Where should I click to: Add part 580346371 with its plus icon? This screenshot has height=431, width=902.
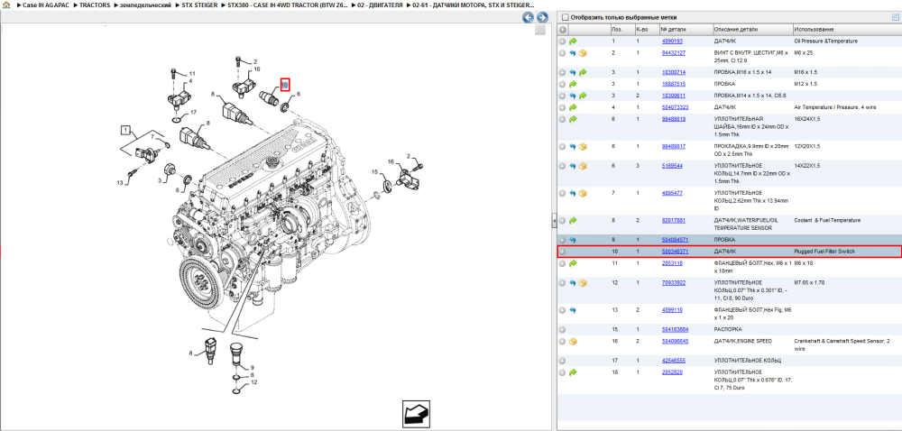click(563, 252)
